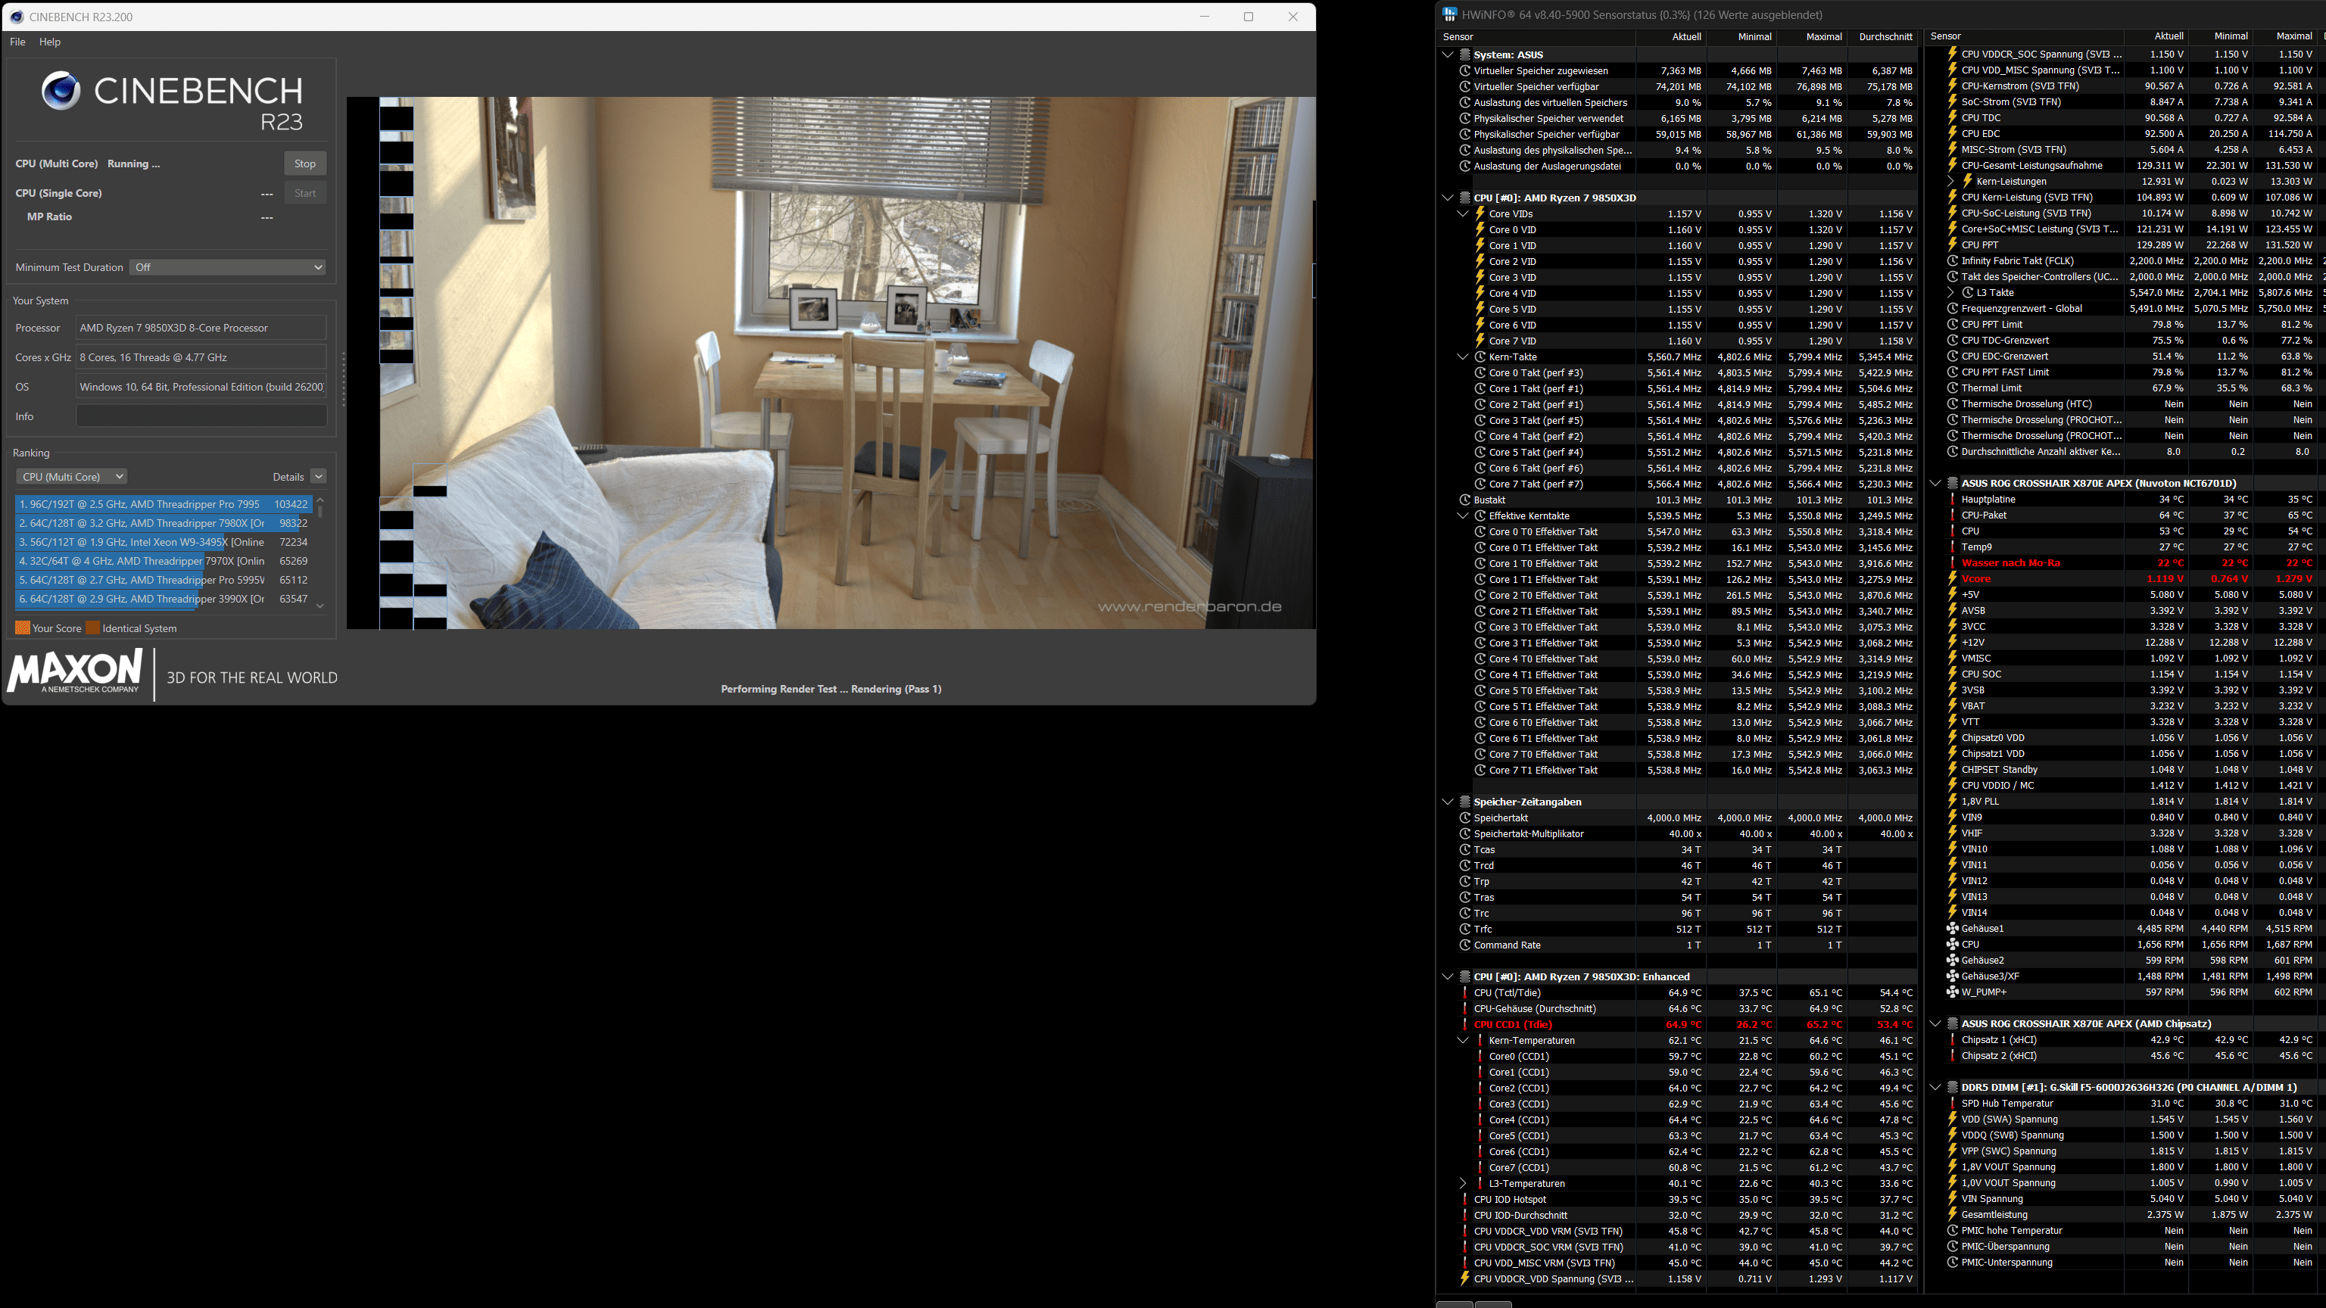This screenshot has height=1308, width=2326.
Task: Open the Help menu in Cinebench
Action: pos(50,42)
